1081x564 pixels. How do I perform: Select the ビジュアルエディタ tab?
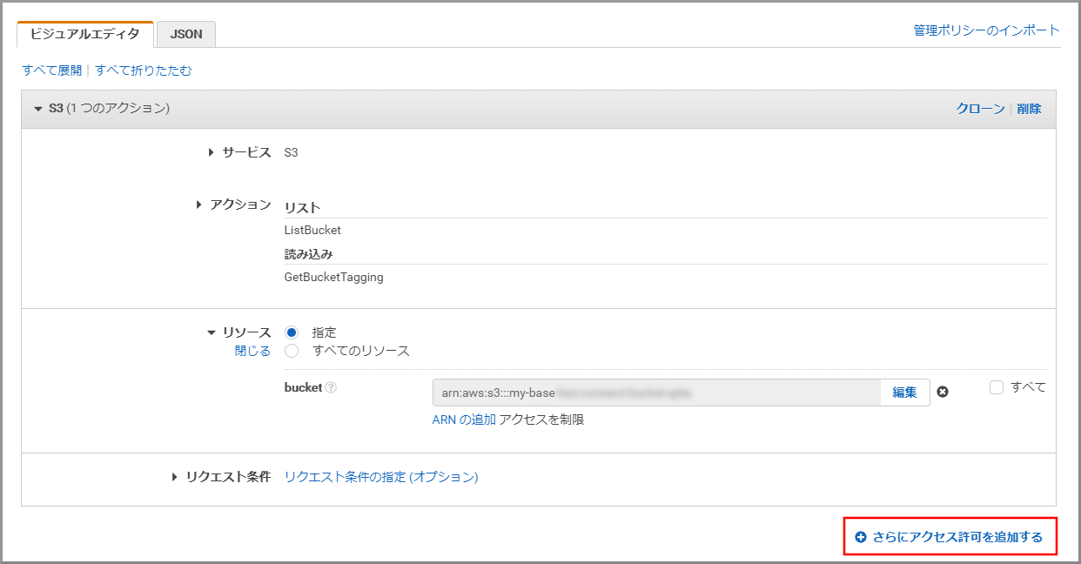coord(85,34)
